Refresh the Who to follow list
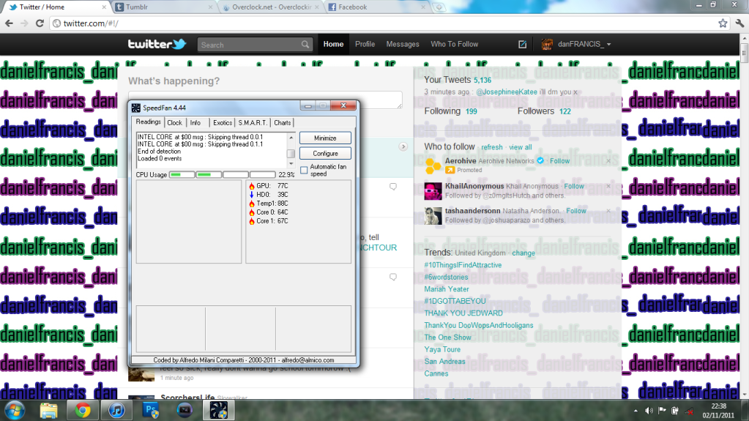This screenshot has width=749, height=421. (491, 147)
